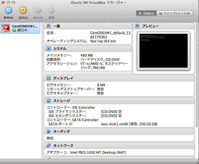Click the Audio (オーディオ) speaker icon

[48, 131]
